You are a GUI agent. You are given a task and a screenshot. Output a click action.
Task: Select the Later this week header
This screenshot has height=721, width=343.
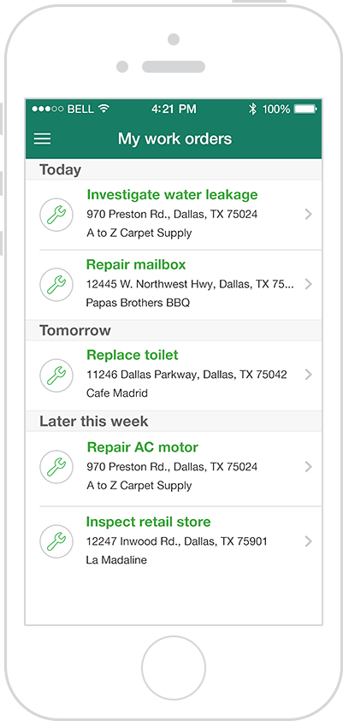(x=174, y=421)
